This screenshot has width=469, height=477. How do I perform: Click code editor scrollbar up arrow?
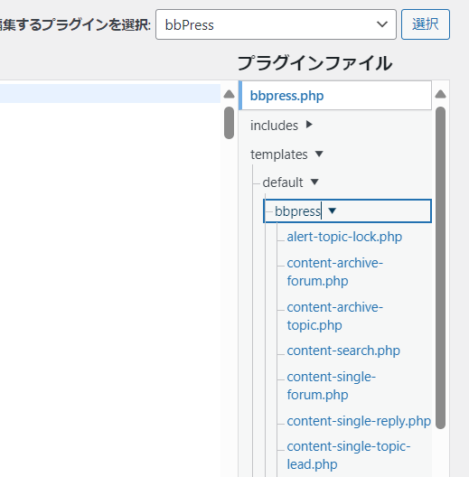[x=229, y=94]
